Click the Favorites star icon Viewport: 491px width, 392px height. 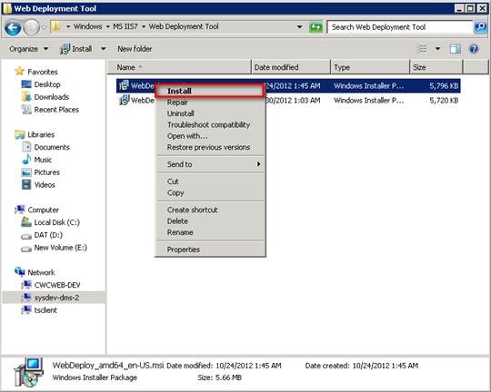pos(19,72)
